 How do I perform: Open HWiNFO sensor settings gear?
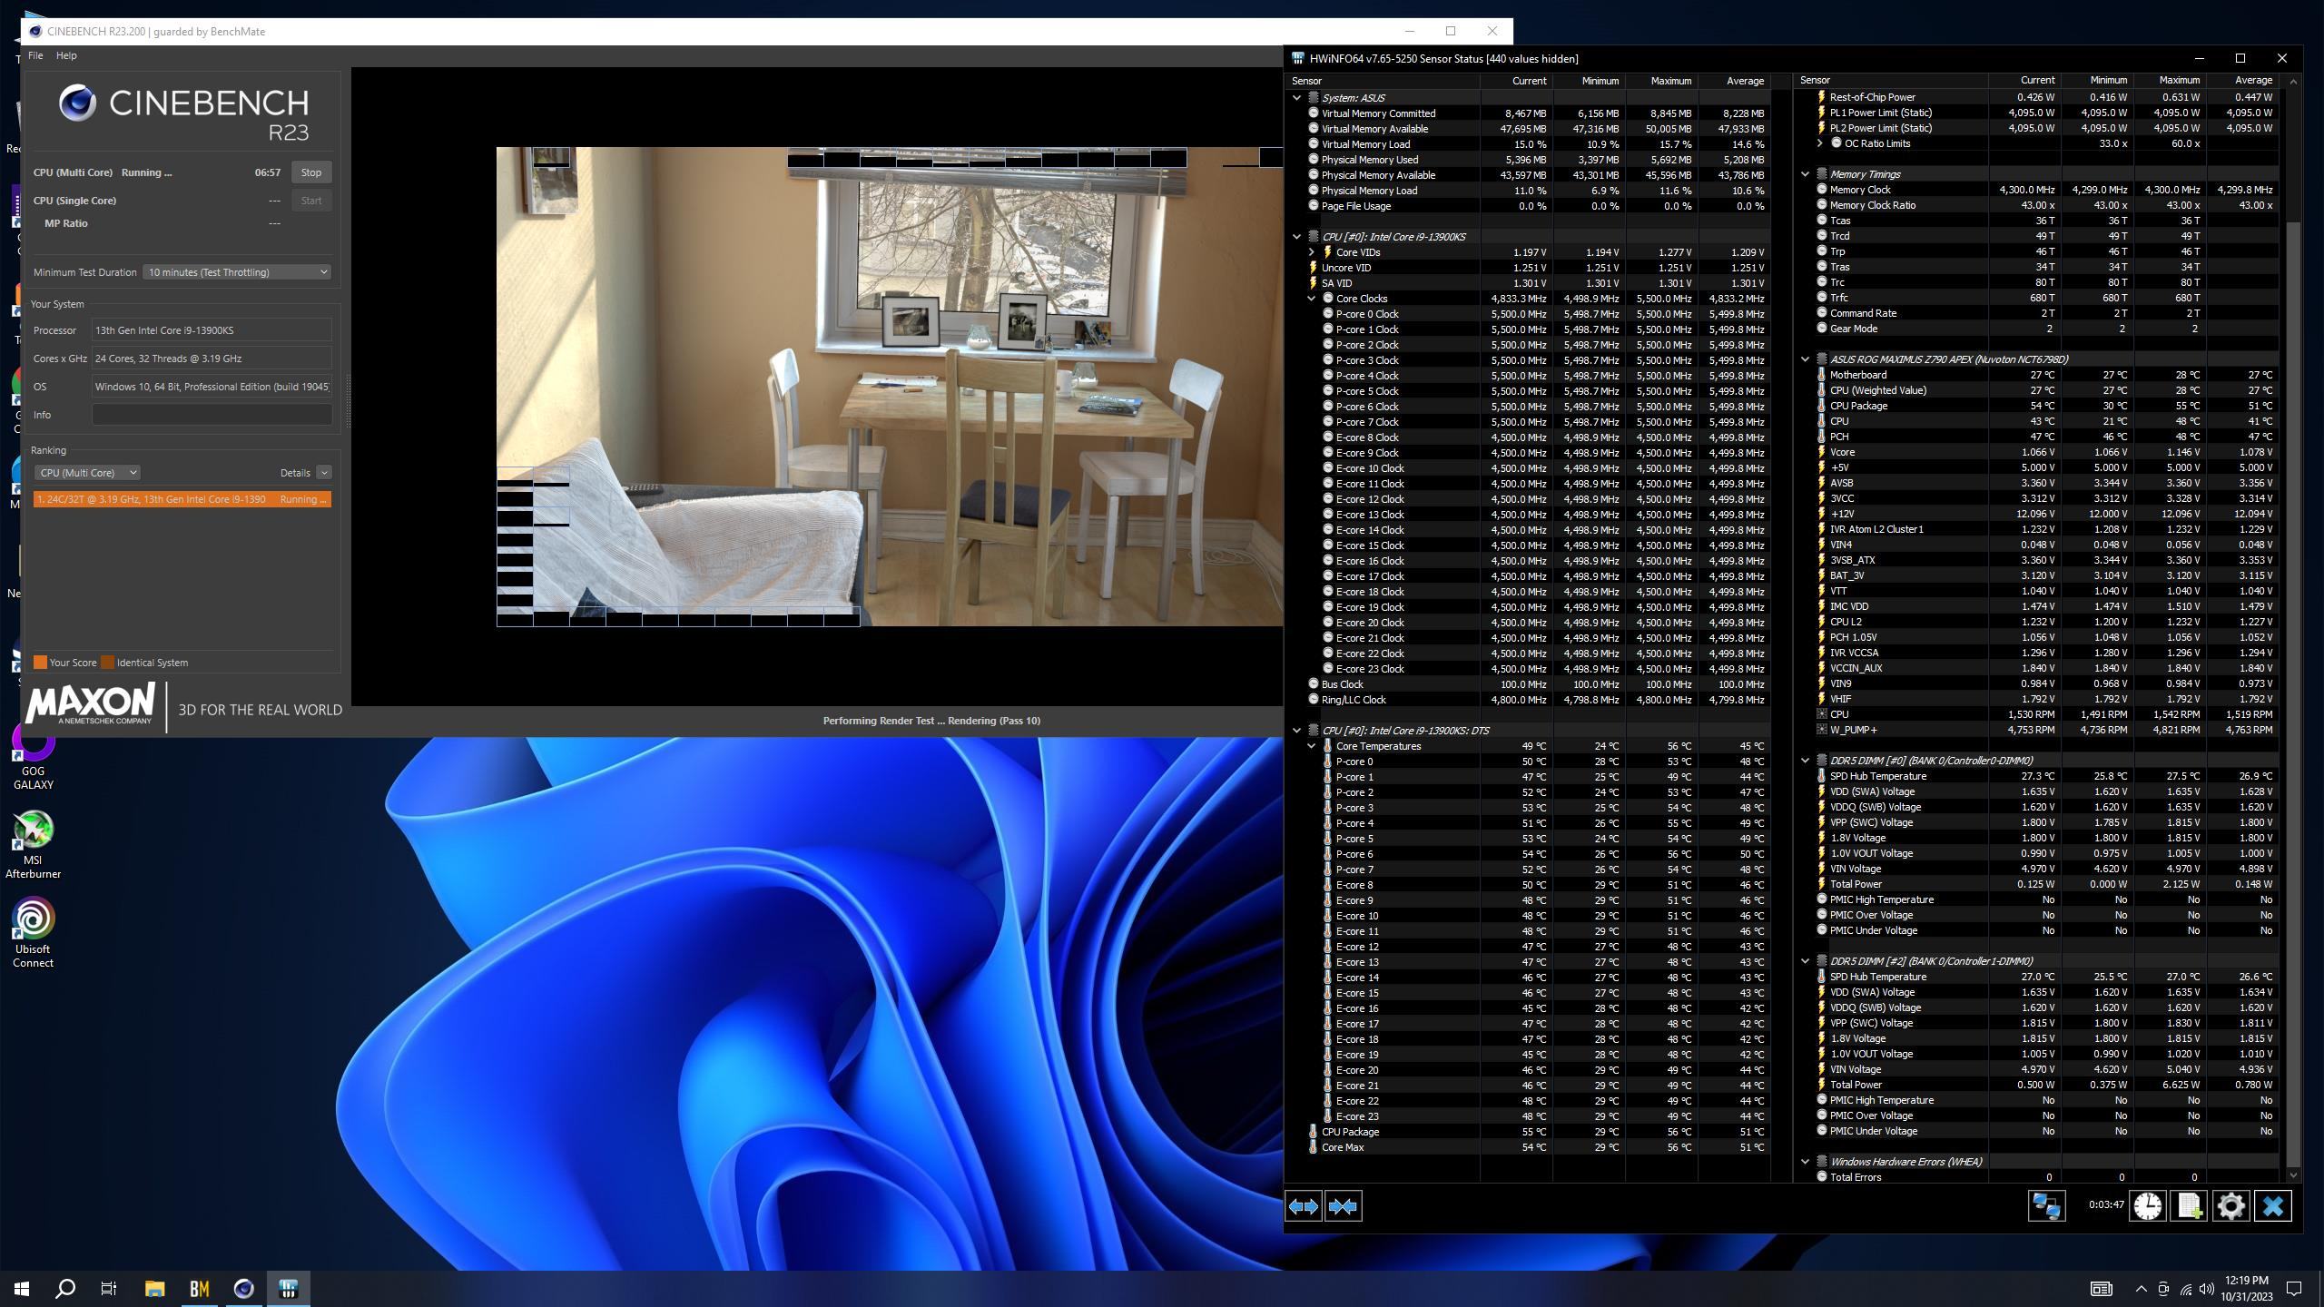tap(2230, 1206)
